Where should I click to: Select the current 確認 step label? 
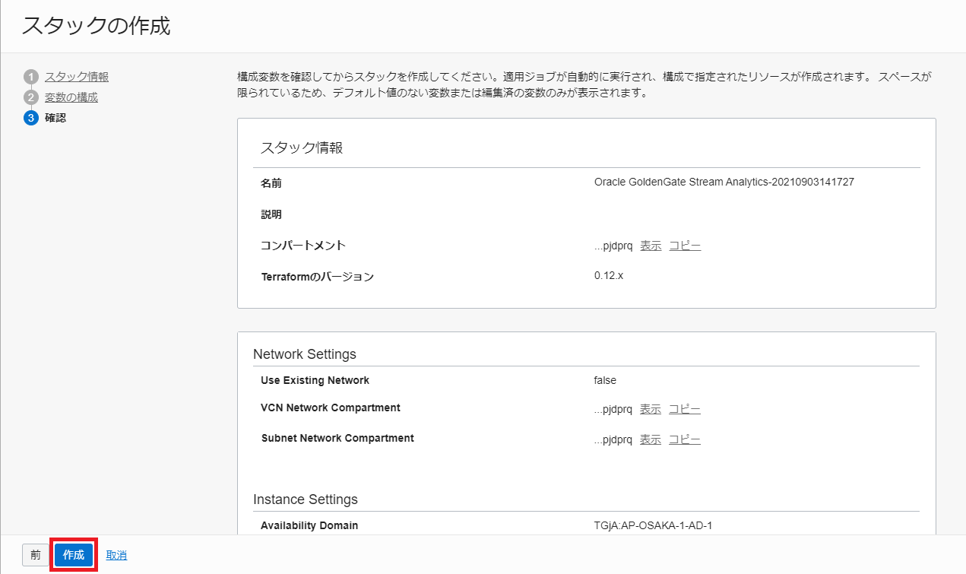(x=55, y=118)
